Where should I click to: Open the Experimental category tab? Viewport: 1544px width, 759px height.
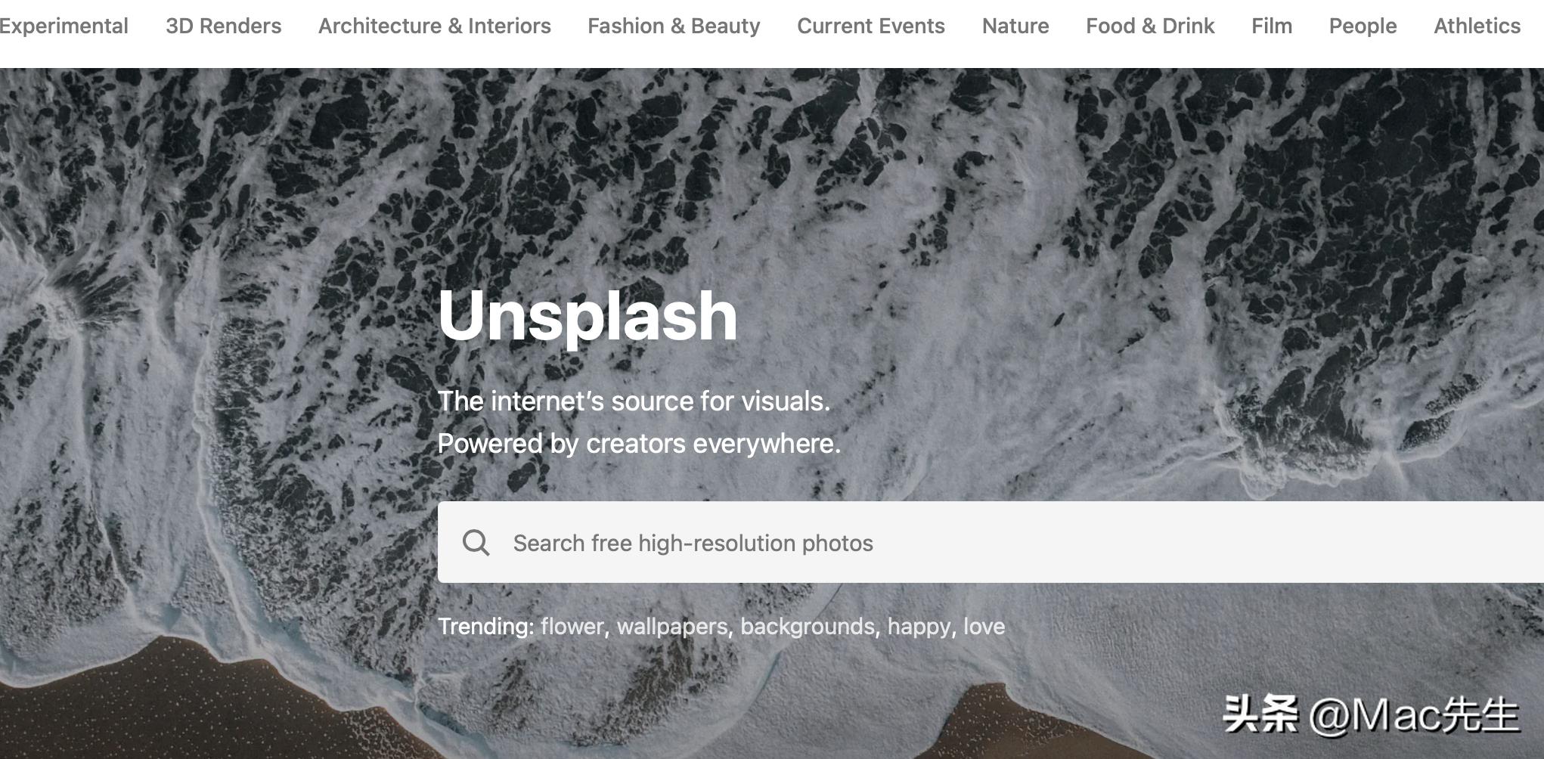(x=64, y=26)
